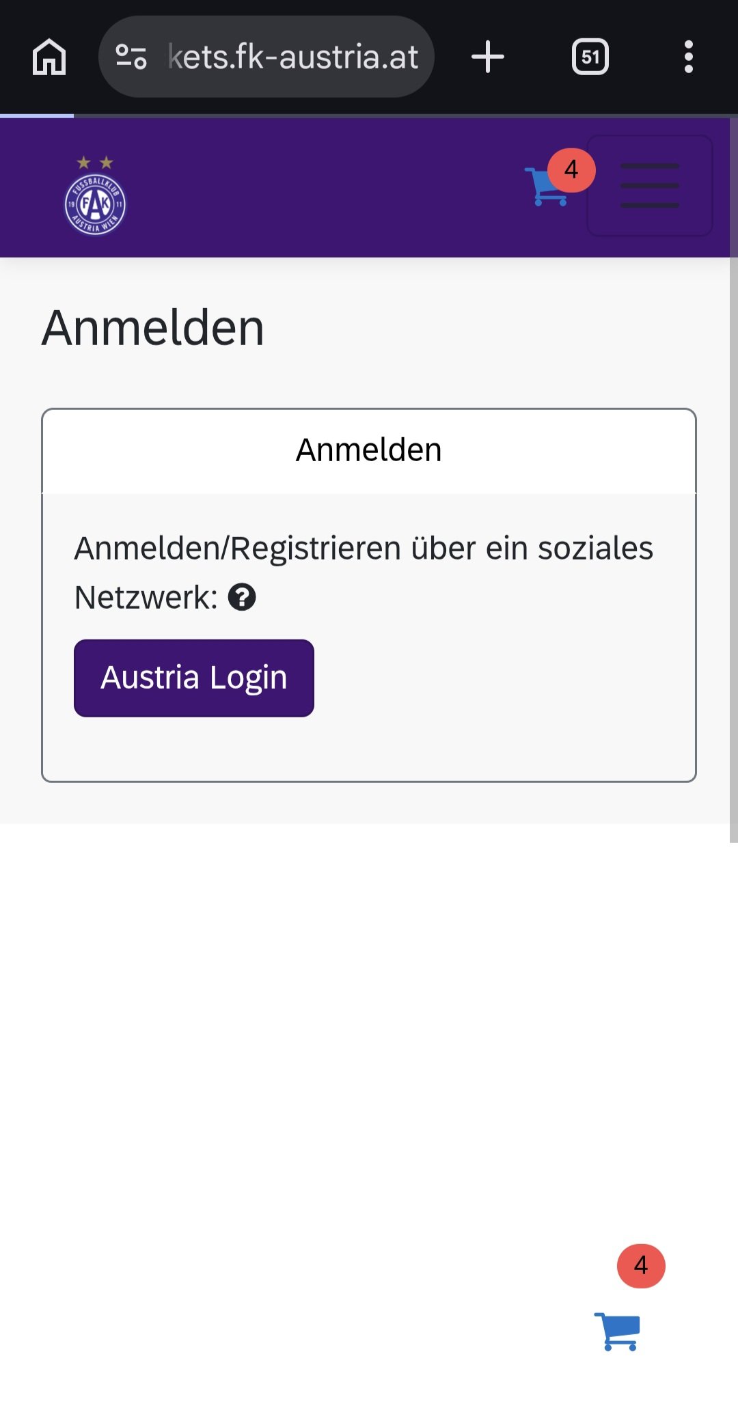Click the Anmelden/Registrieren social network text
This screenshot has width=738, height=1408.
(x=363, y=549)
